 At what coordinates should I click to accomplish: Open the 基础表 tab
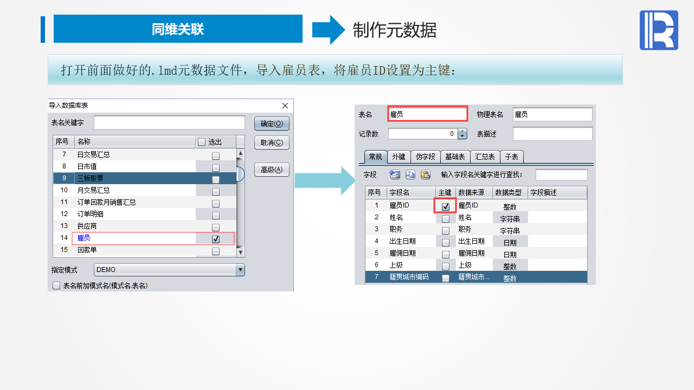pos(455,157)
